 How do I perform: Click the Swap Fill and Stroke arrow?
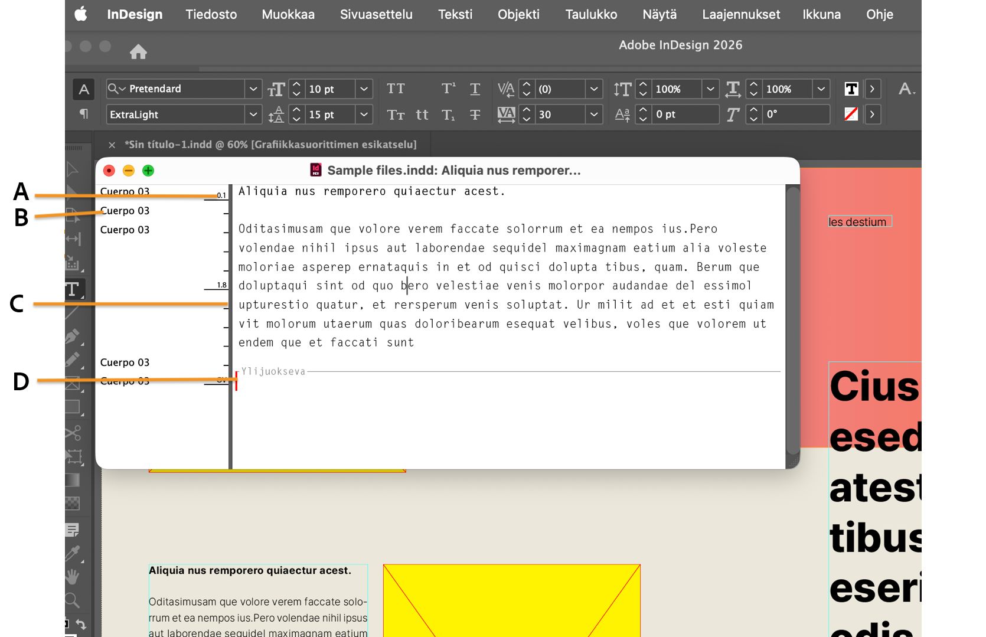[x=81, y=624]
